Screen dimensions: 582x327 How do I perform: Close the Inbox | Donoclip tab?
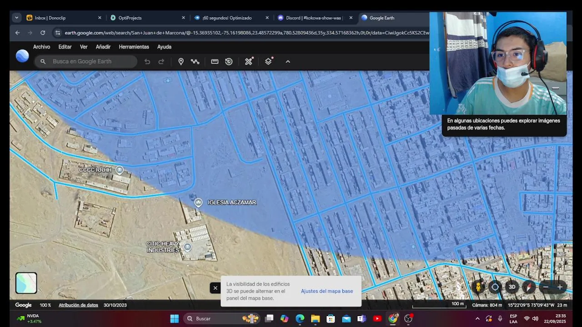pyautogui.click(x=100, y=18)
